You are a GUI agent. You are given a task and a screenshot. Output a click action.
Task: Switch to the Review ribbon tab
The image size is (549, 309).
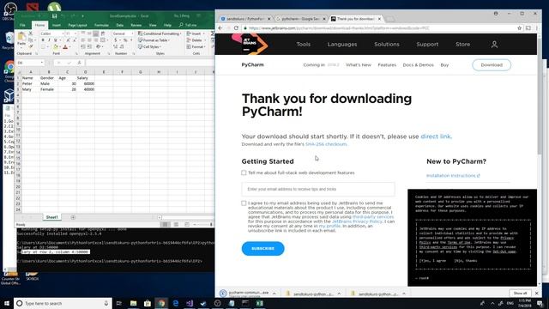point(136,25)
